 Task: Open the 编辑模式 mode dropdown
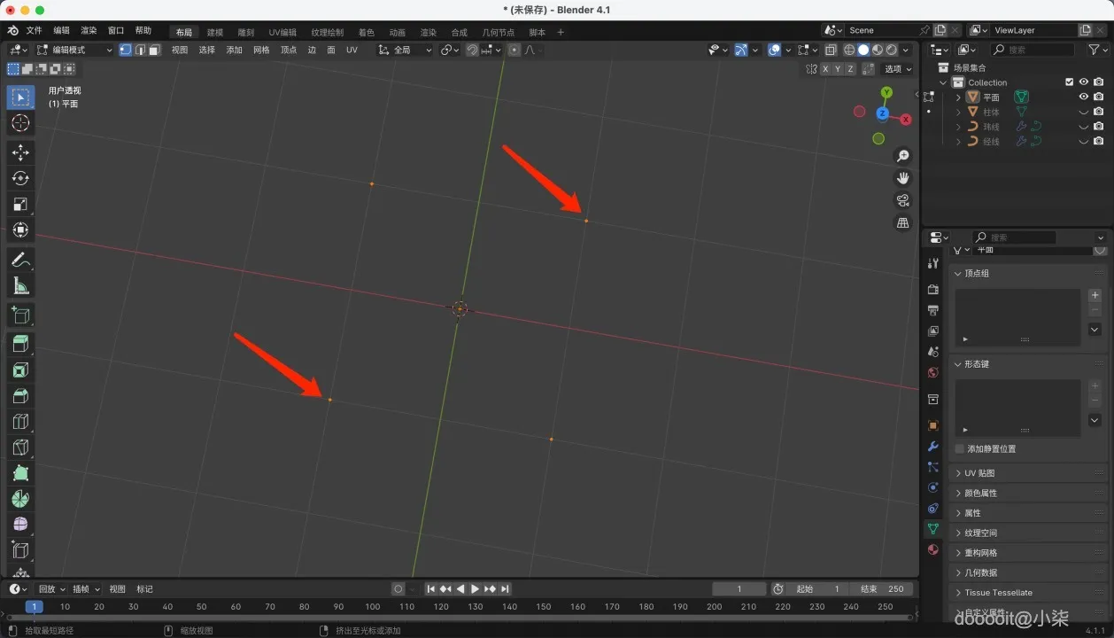(x=74, y=50)
